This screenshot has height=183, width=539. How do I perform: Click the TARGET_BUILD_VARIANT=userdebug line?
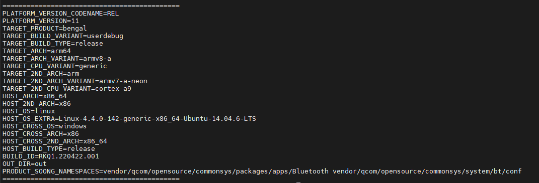62,36
